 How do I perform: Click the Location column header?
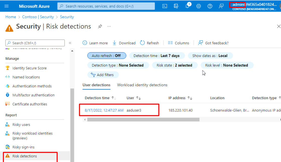[217, 98]
